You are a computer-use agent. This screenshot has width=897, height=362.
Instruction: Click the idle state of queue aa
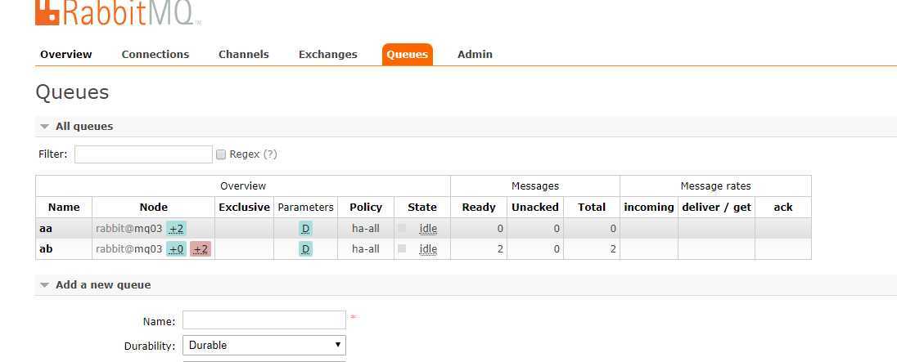(428, 228)
